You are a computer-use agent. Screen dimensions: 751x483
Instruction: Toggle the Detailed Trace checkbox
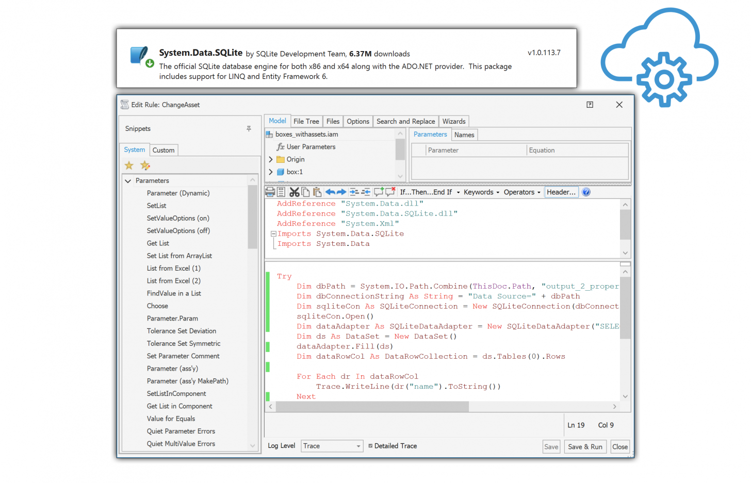coord(370,446)
